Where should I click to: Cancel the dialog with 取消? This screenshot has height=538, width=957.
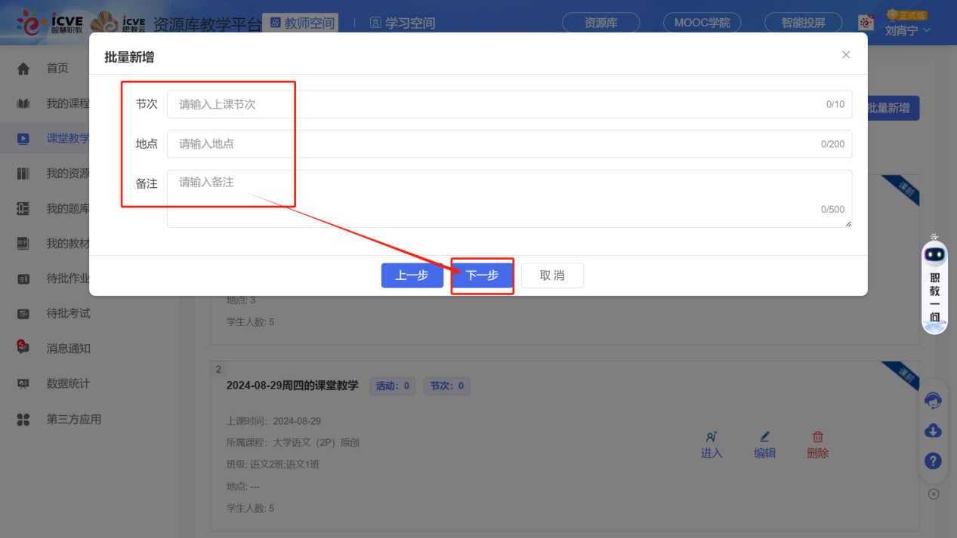[x=552, y=275]
